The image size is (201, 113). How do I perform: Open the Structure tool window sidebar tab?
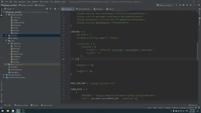coord(2,86)
